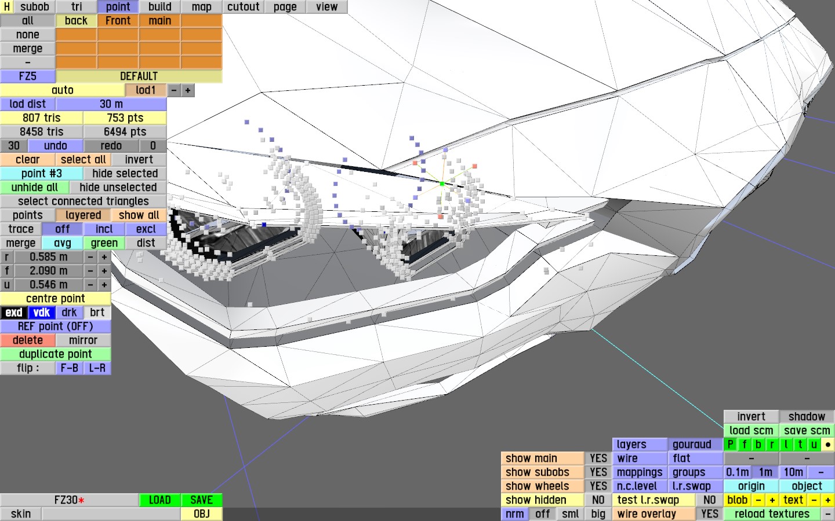Decrease the lod1 level with minus
Screen dimensions: 835x521
(x=174, y=90)
